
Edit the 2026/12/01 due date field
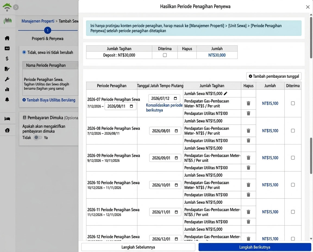(x=165, y=239)
